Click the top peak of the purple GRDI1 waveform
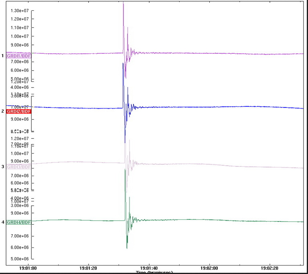The width and height of the screenshot is (308, 274). pos(123,3)
